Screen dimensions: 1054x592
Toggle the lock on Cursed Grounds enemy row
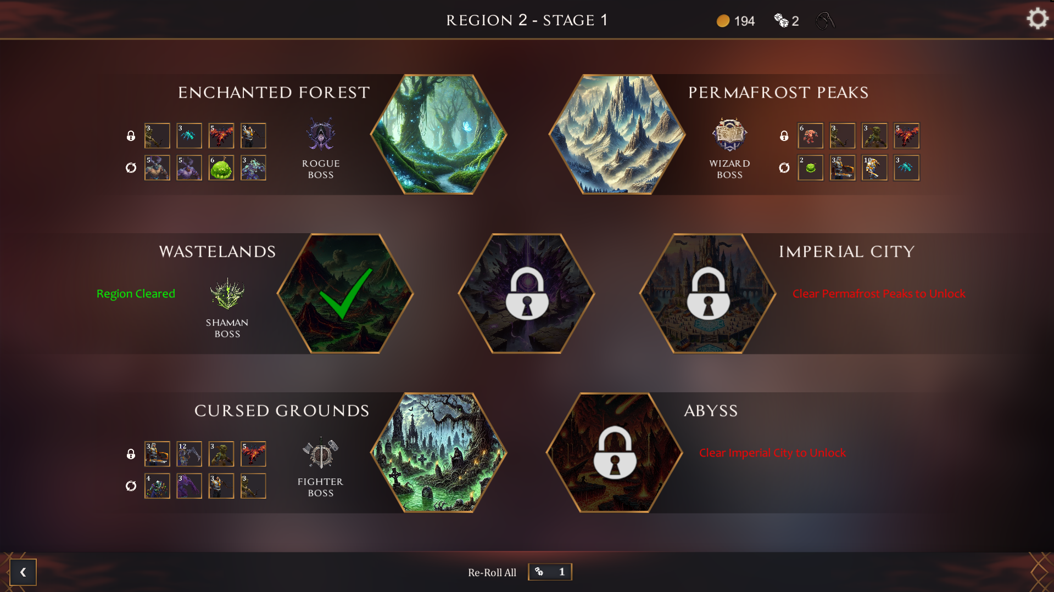pyautogui.click(x=131, y=454)
